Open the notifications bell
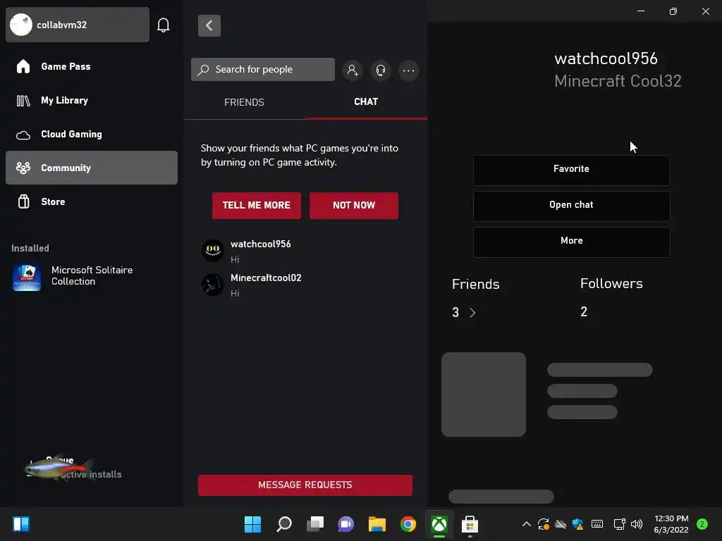 [x=164, y=25]
